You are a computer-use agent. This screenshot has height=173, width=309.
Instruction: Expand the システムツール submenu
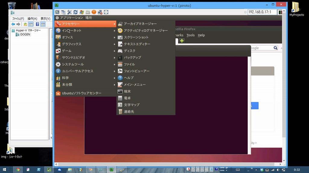(73, 64)
